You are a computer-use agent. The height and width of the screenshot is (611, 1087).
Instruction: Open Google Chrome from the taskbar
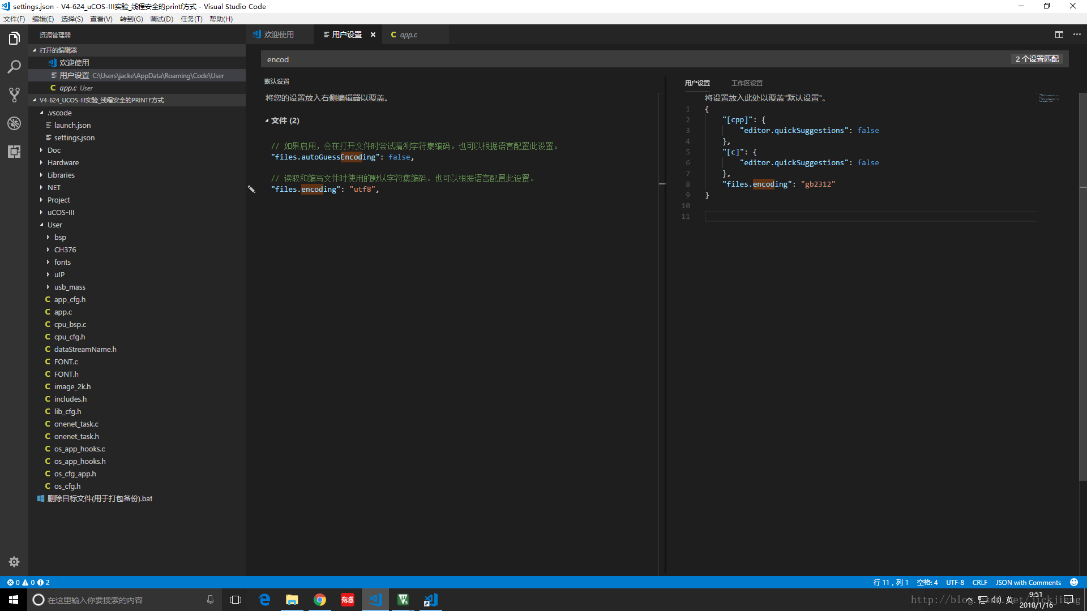coord(320,600)
